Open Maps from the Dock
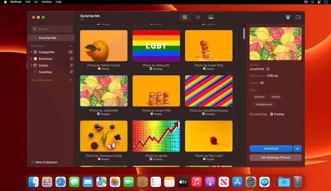The width and height of the screenshot is (331, 191). tap(101, 182)
